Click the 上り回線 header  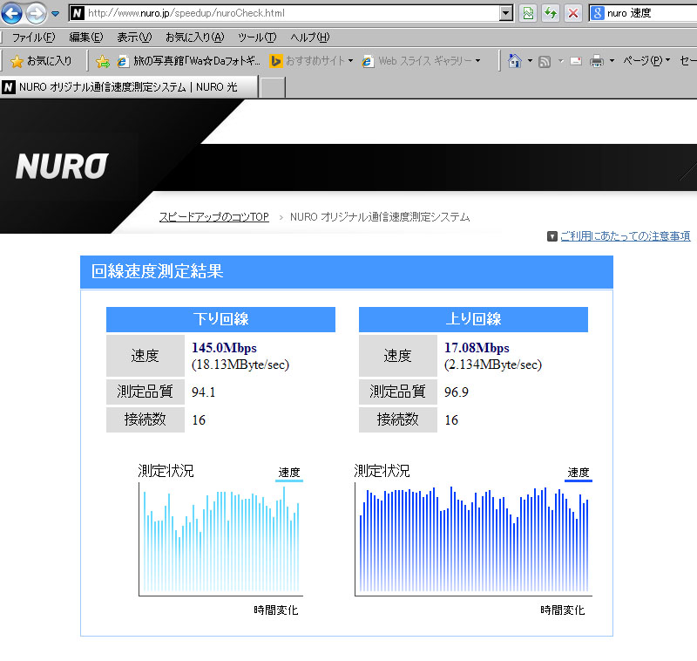click(473, 319)
